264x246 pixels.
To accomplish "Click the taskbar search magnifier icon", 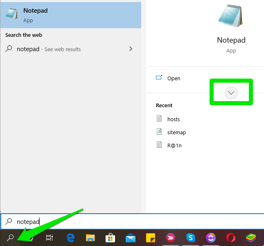I will point(10,238).
